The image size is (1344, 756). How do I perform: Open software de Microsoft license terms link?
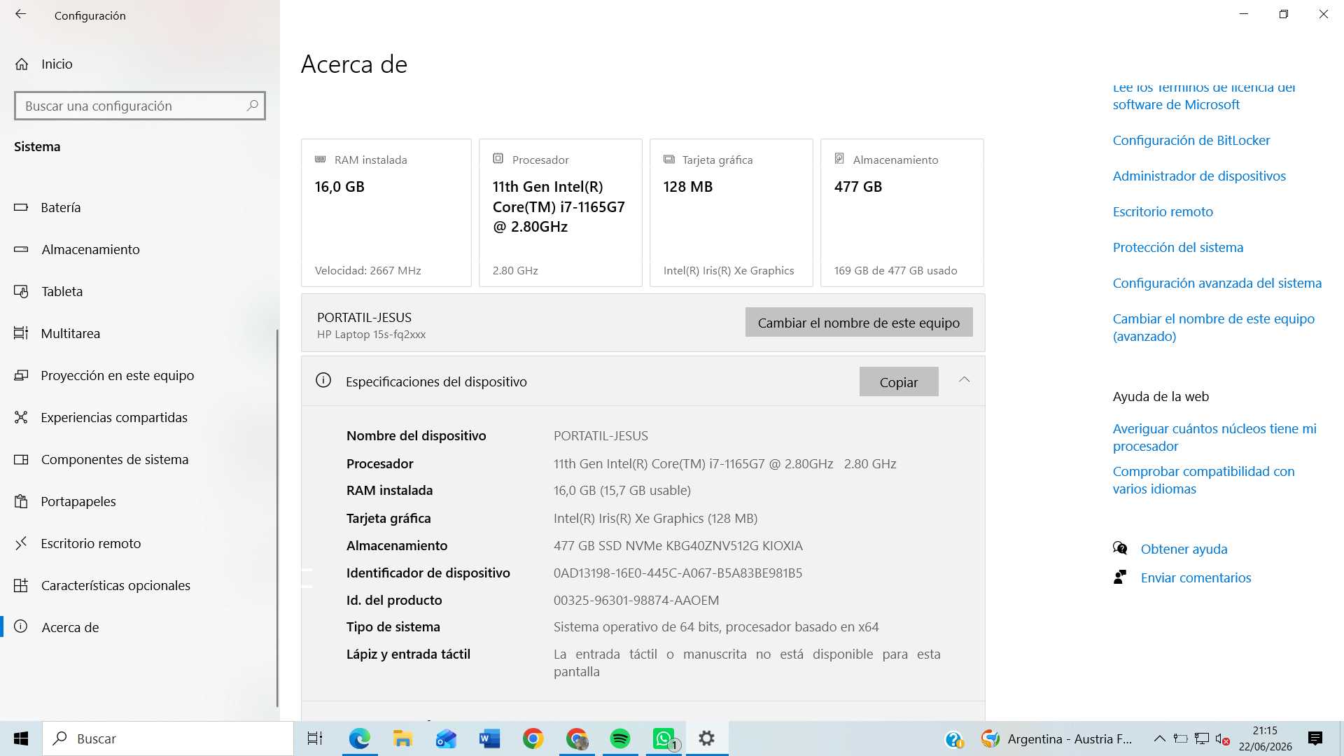pyautogui.click(x=1204, y=96)
